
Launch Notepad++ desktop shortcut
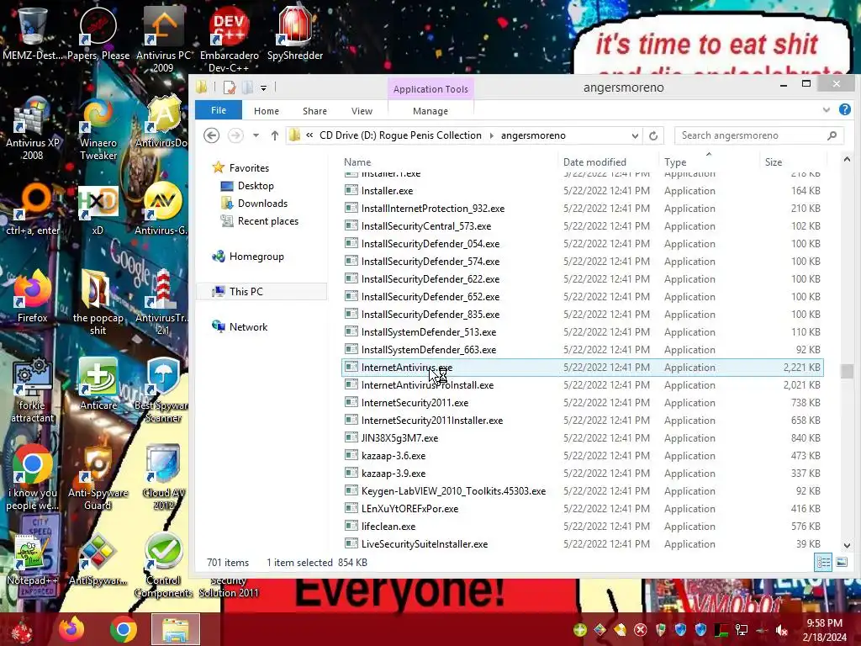(x=33, y=559)
